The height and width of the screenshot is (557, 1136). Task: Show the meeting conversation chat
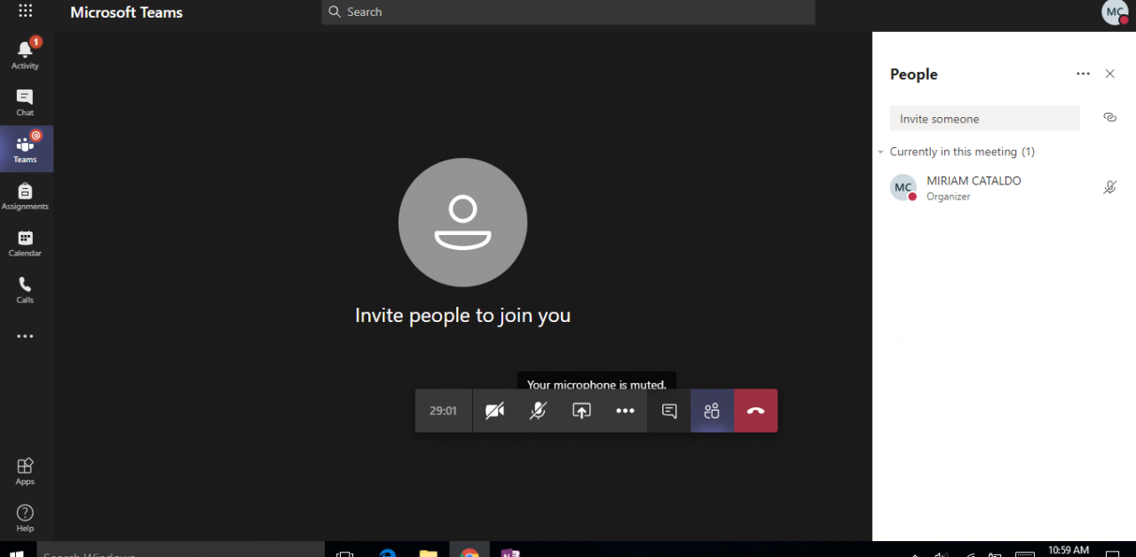coord(669,411)
